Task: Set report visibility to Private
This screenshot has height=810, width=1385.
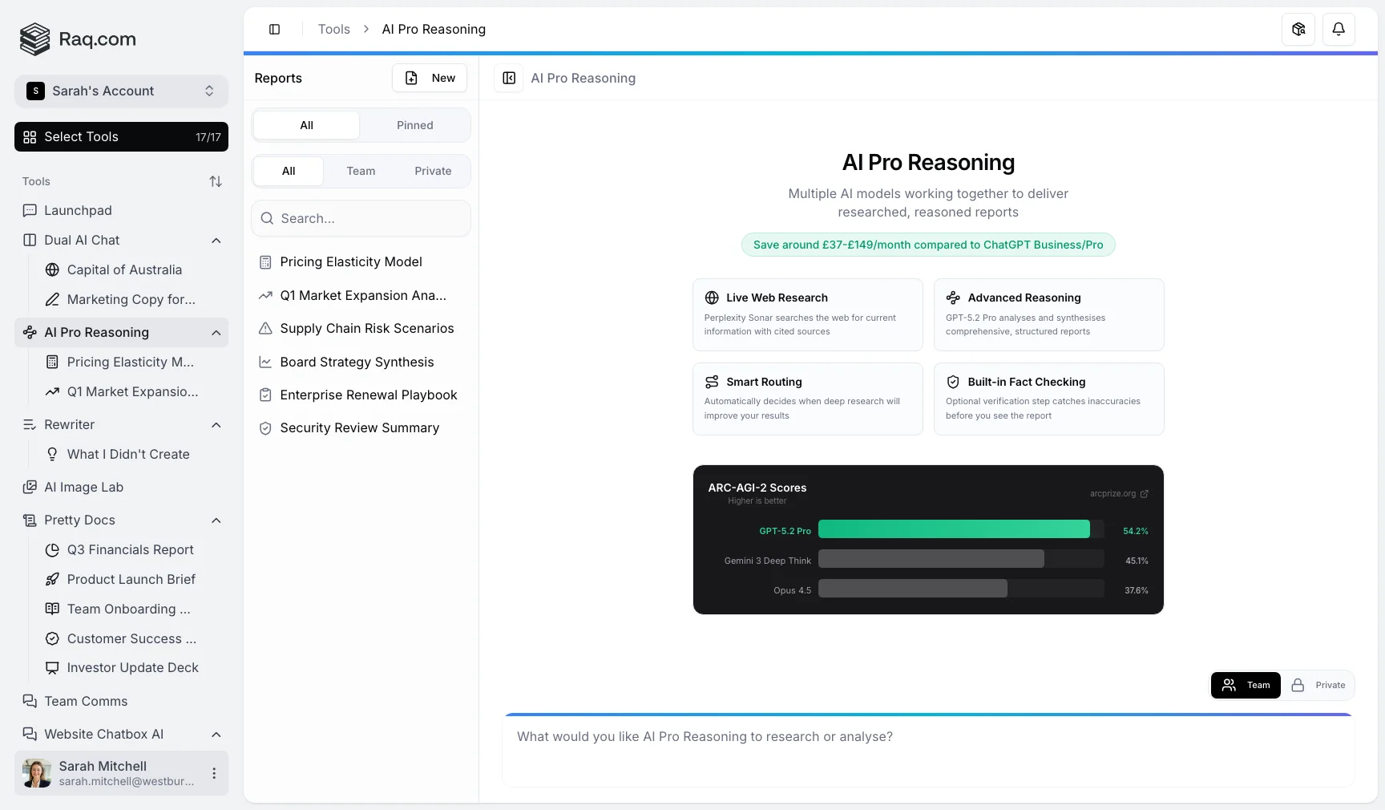Action: point(1319,685)
